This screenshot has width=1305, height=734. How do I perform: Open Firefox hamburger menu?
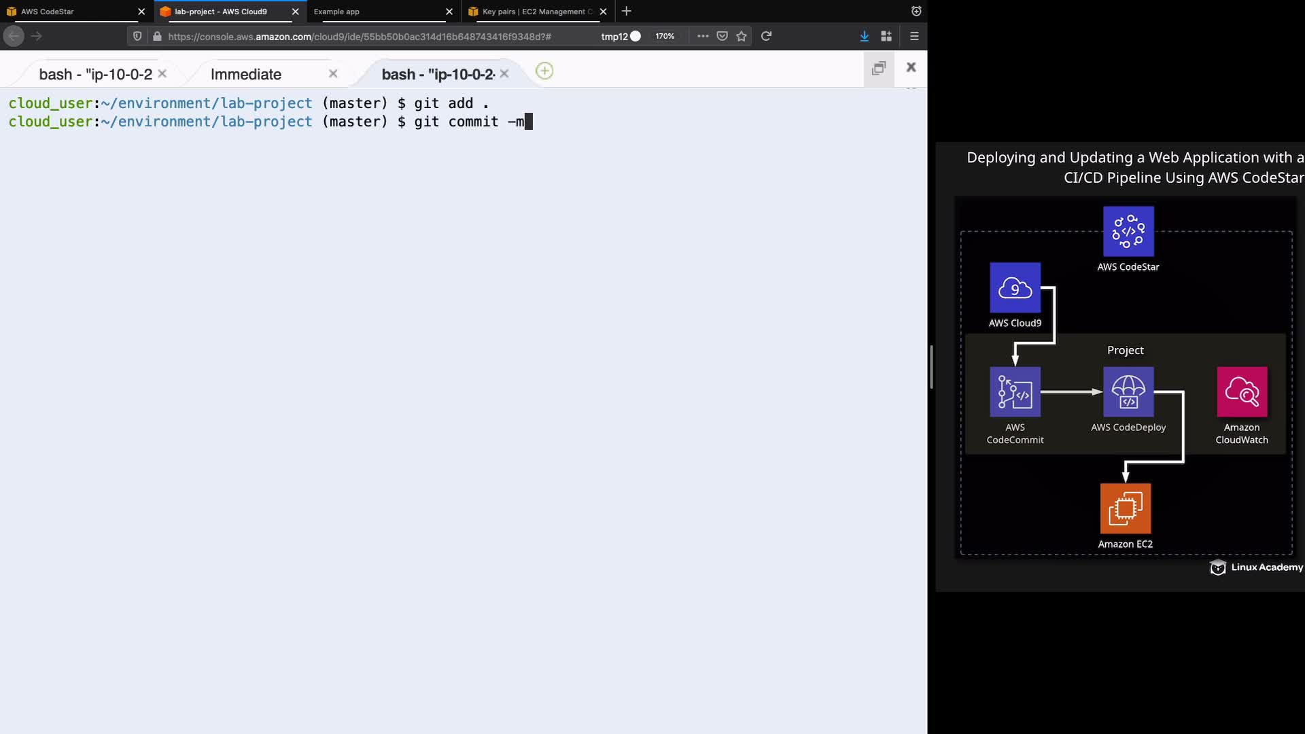coord(914,36)
